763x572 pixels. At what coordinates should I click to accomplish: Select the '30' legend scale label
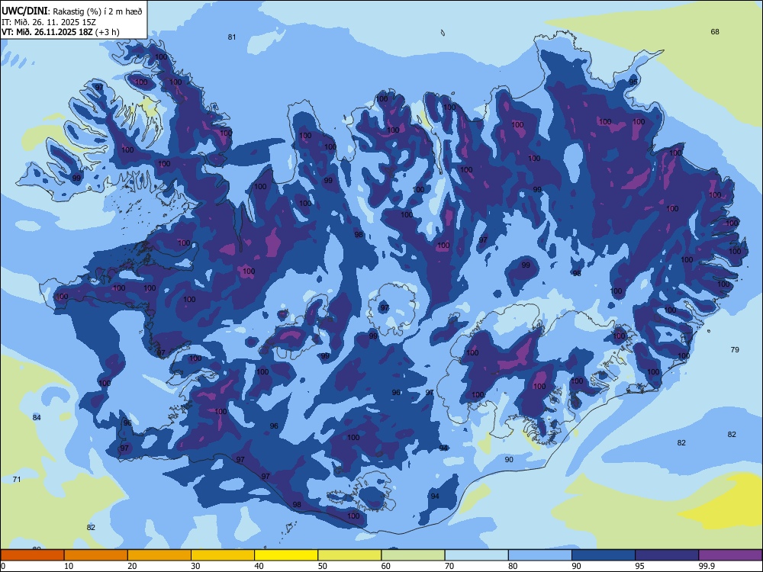click(195, 566)
